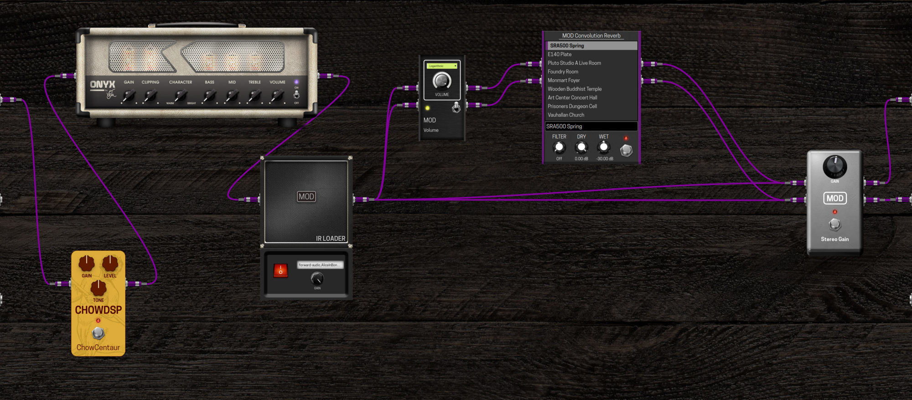This screenshot has width=912, height=400.
Task: Click the MOD Volume pedal VOLUME knob
Action: point(442,81)
